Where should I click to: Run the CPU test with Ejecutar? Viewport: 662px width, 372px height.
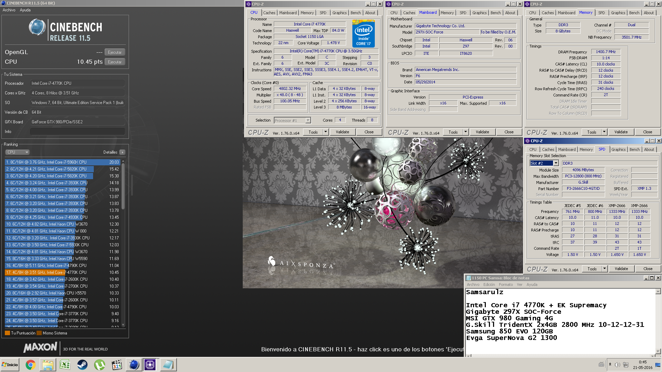click(x=115, y=62)
